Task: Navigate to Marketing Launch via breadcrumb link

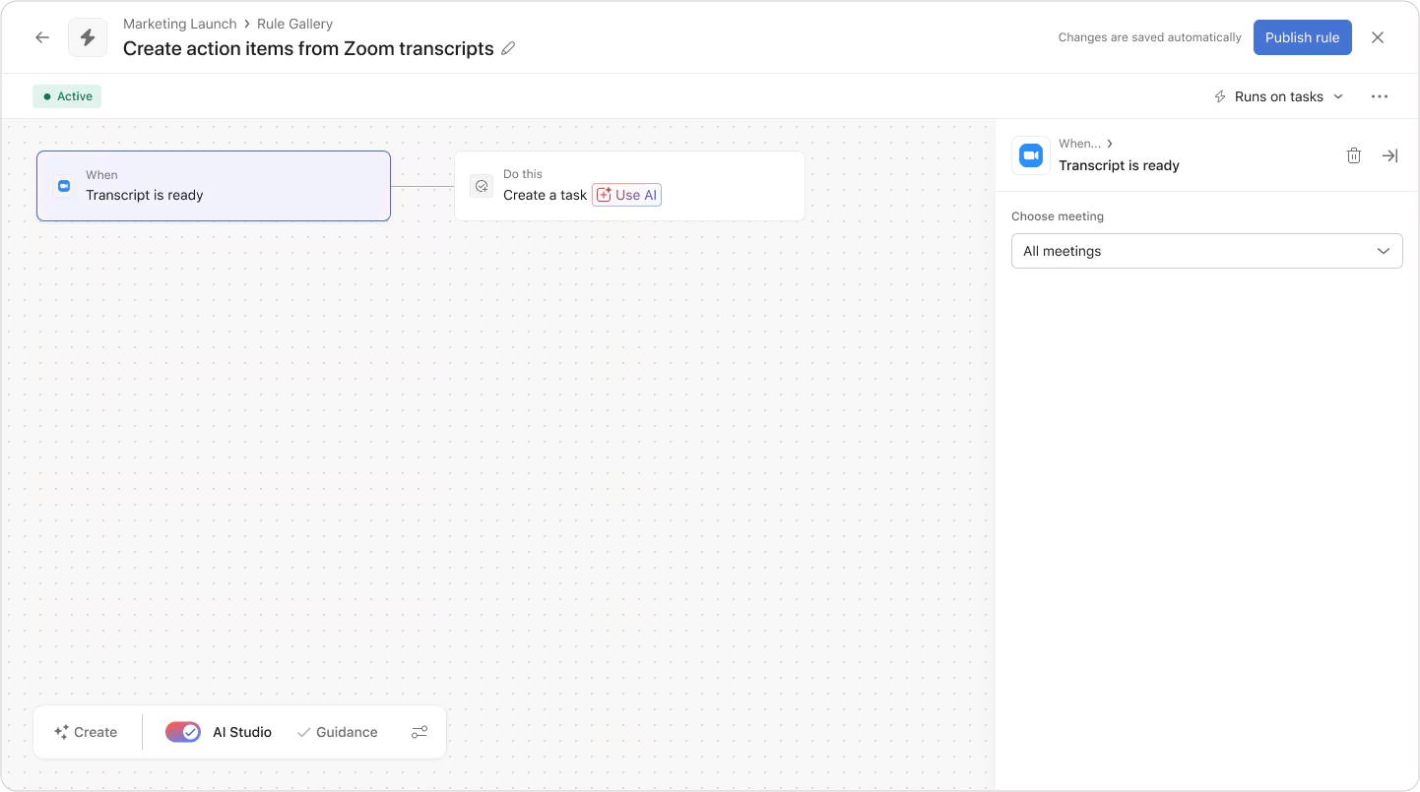Action: [x=179, y=24]
